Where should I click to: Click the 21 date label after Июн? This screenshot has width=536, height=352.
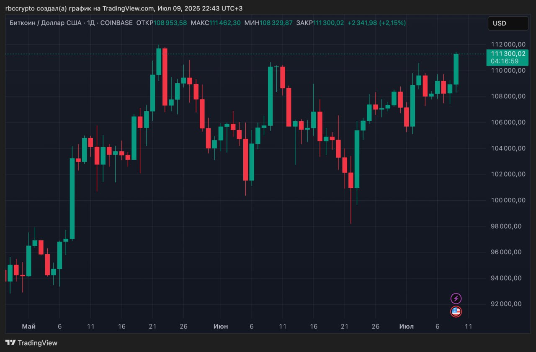pos(344,326)
